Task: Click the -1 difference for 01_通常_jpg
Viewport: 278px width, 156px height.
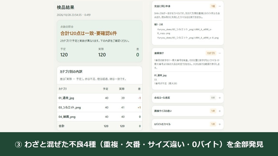Action: (x=140, y=98)
